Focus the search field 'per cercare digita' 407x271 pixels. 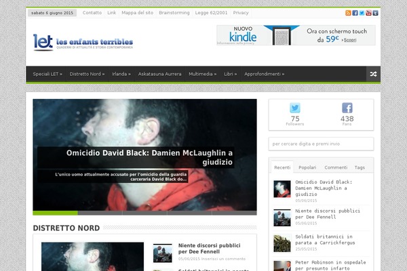coord(321,144)
